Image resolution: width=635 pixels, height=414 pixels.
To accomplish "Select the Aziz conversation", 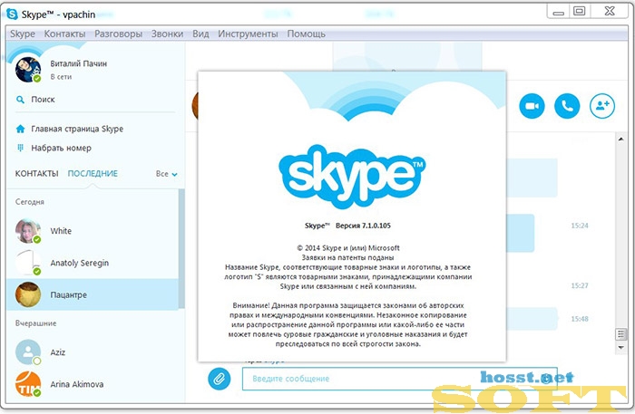I will pos(93,352).
